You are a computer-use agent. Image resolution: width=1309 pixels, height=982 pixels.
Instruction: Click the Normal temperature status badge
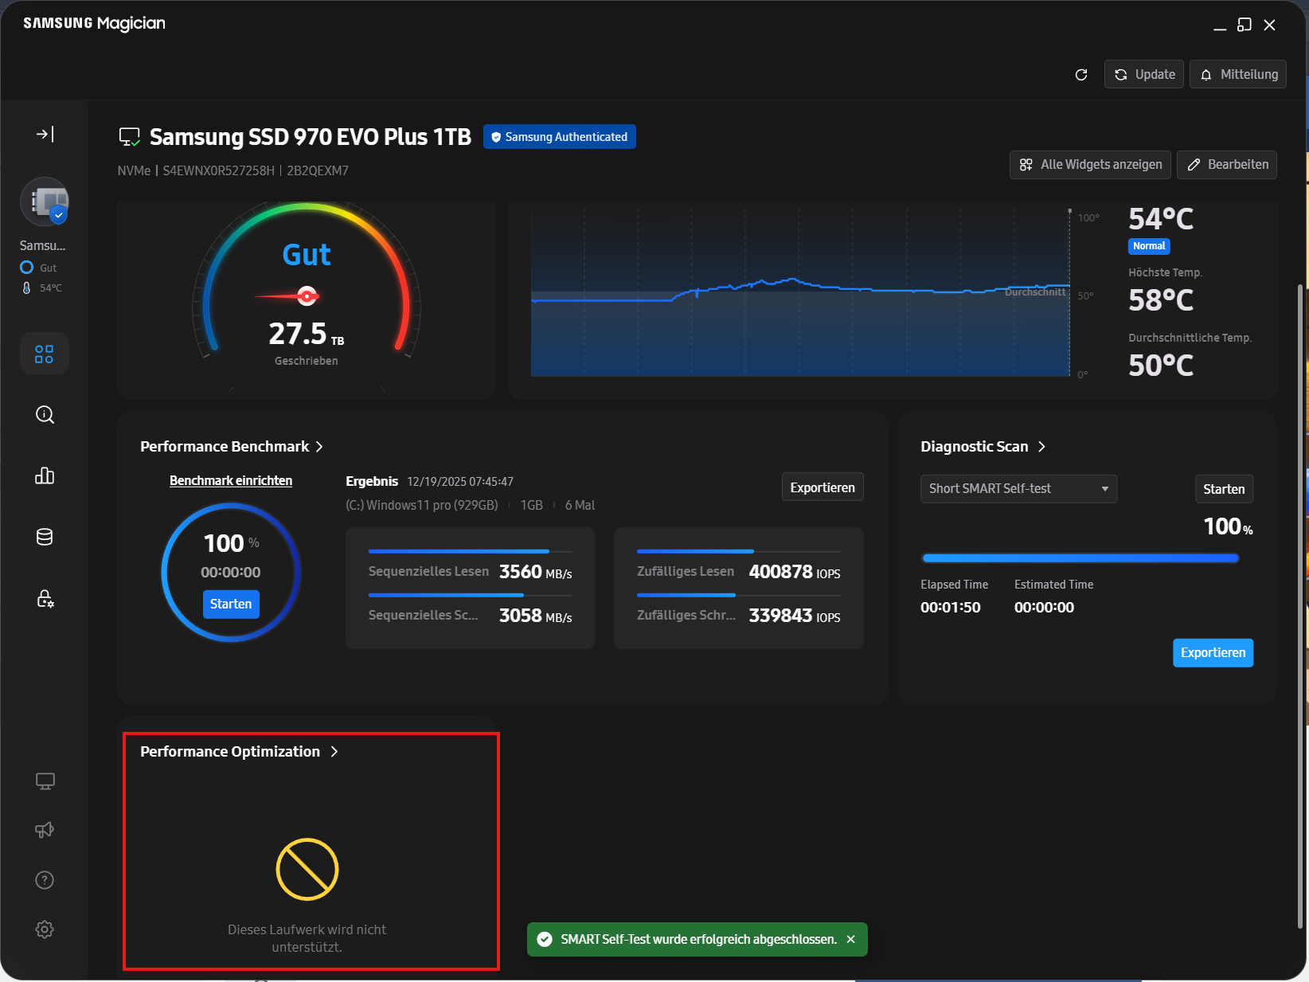1149,247
